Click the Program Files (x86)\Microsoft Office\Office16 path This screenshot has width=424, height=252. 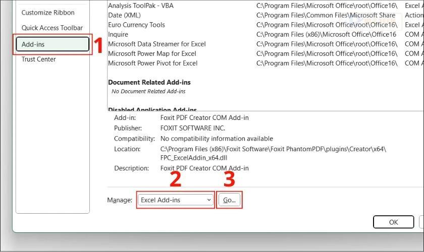coord(327,34)
